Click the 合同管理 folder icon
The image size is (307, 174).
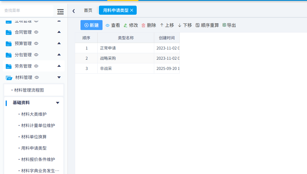pos(9,32)
